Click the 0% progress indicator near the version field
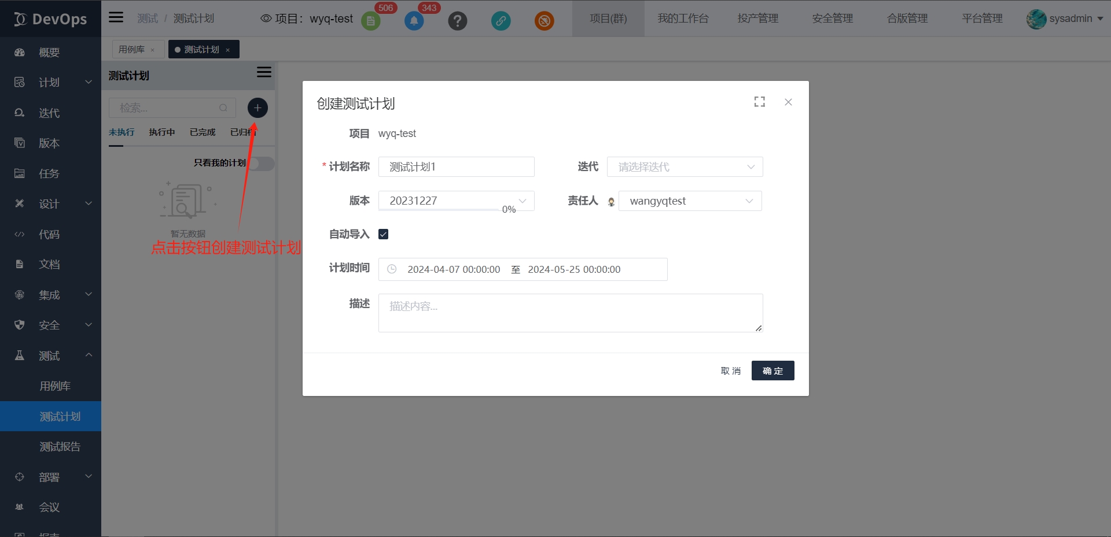Screen dimensions: 1111x537 (x=509, y=209)
